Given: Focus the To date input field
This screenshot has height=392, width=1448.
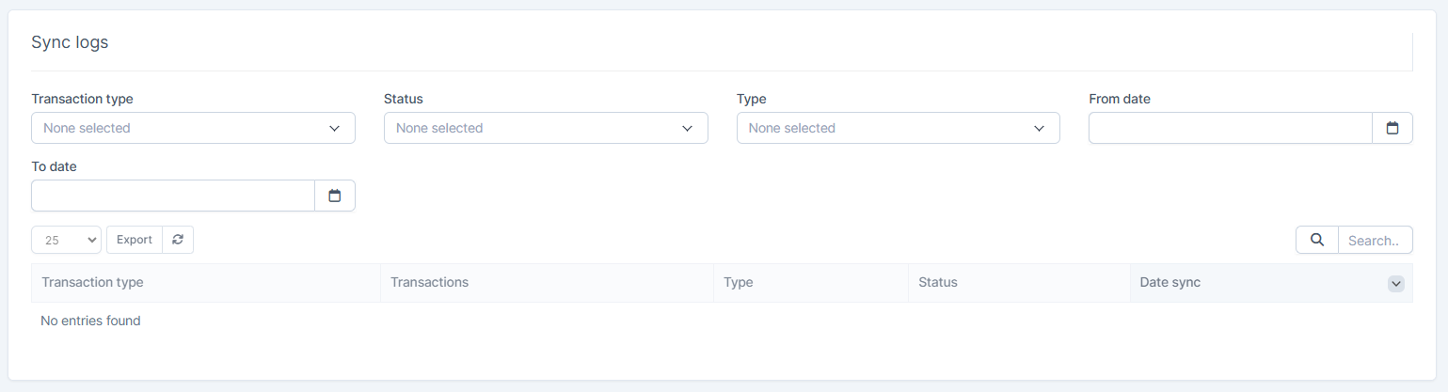Looking at the screenshot, I should (173, 196).
